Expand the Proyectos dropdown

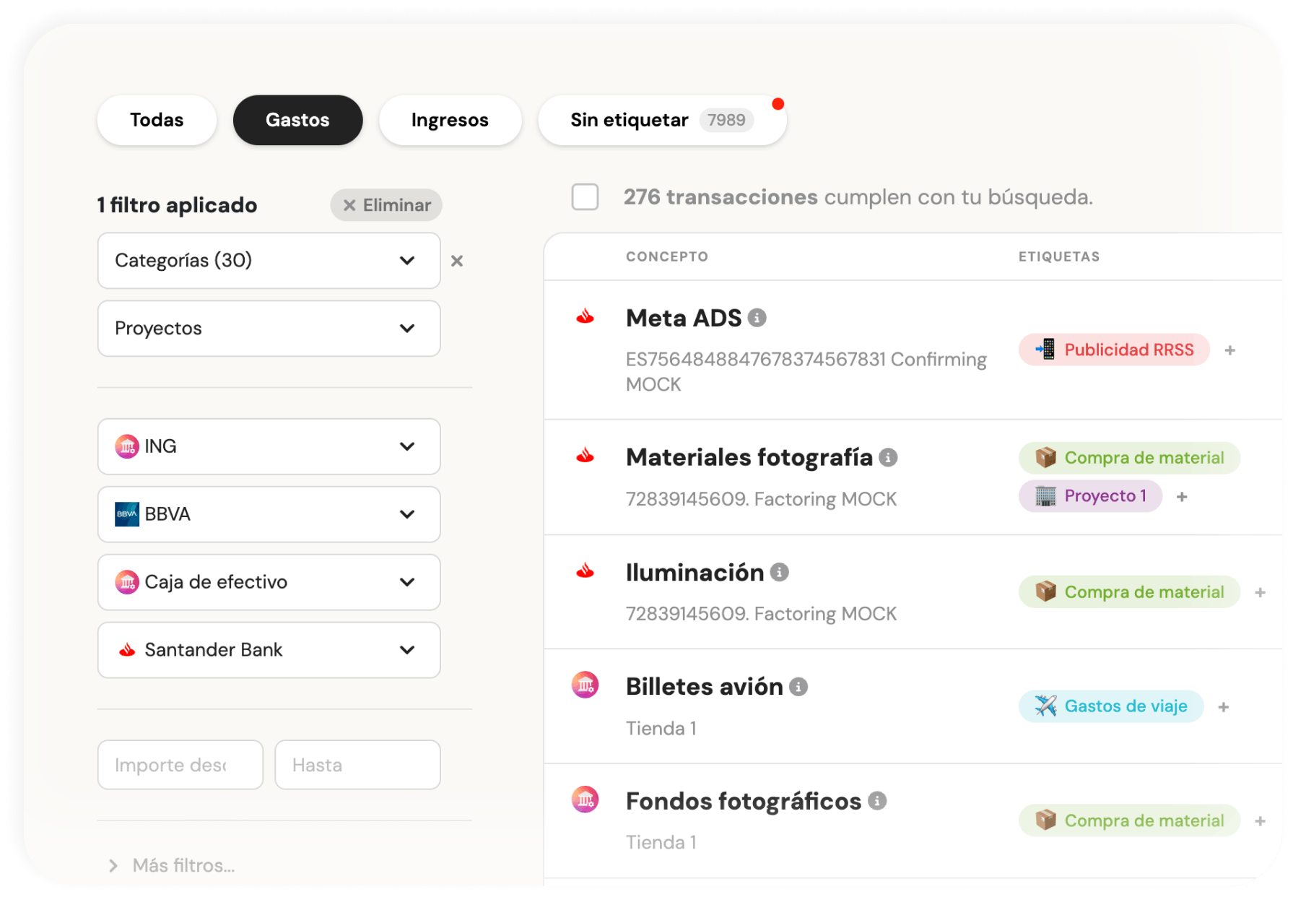pos(269,329)
